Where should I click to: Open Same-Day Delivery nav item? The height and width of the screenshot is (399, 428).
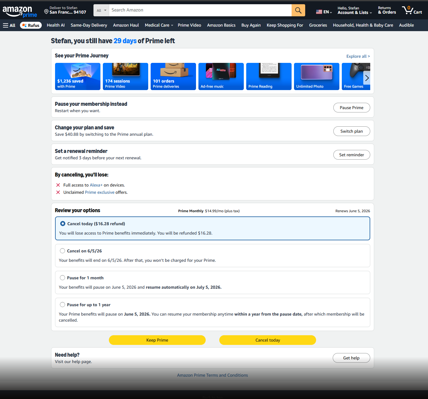pos(89,25)
